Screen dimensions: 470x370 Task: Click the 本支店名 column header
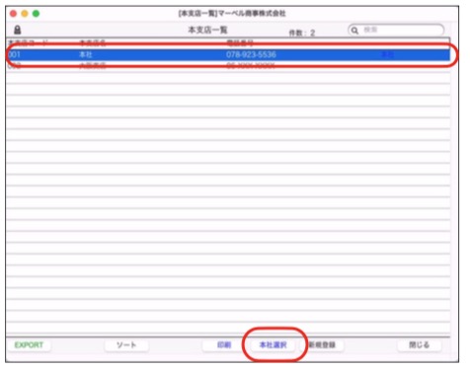pos(93,43)
